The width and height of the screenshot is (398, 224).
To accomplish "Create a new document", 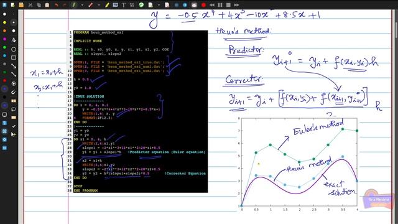I will click(12, 5).
